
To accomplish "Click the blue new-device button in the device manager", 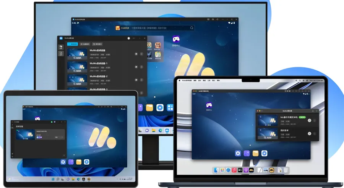I will pyautogui.click(x=72, y=44).
